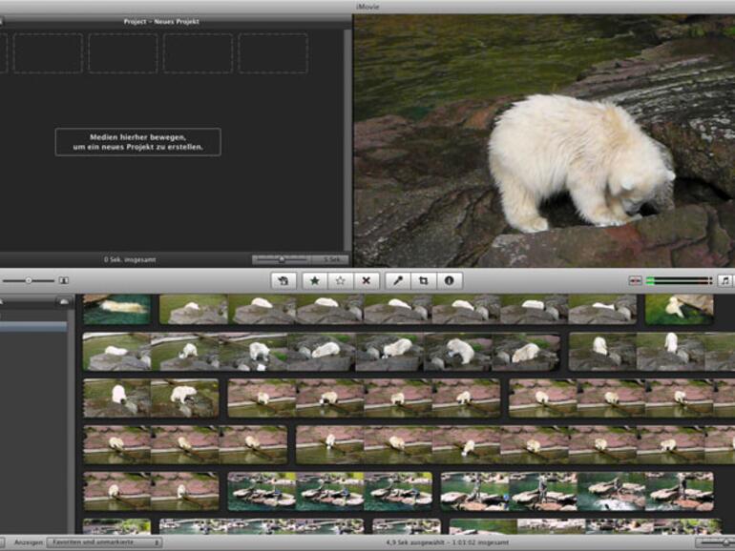Unmark selection using the outline star

(340, 280)
